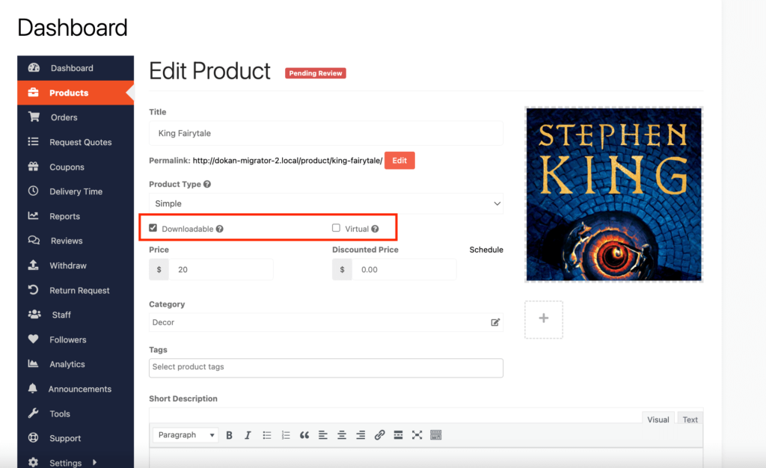Click the Reports chart icon
Viewport: 766px width, 468px height.
[33, 216]
